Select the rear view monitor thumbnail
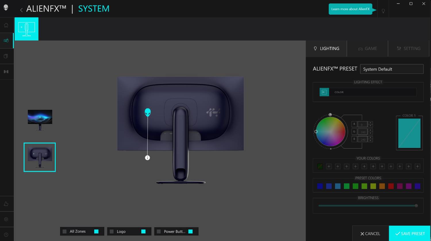This screenshot has height=241, width=431. (x=40, y=157)
